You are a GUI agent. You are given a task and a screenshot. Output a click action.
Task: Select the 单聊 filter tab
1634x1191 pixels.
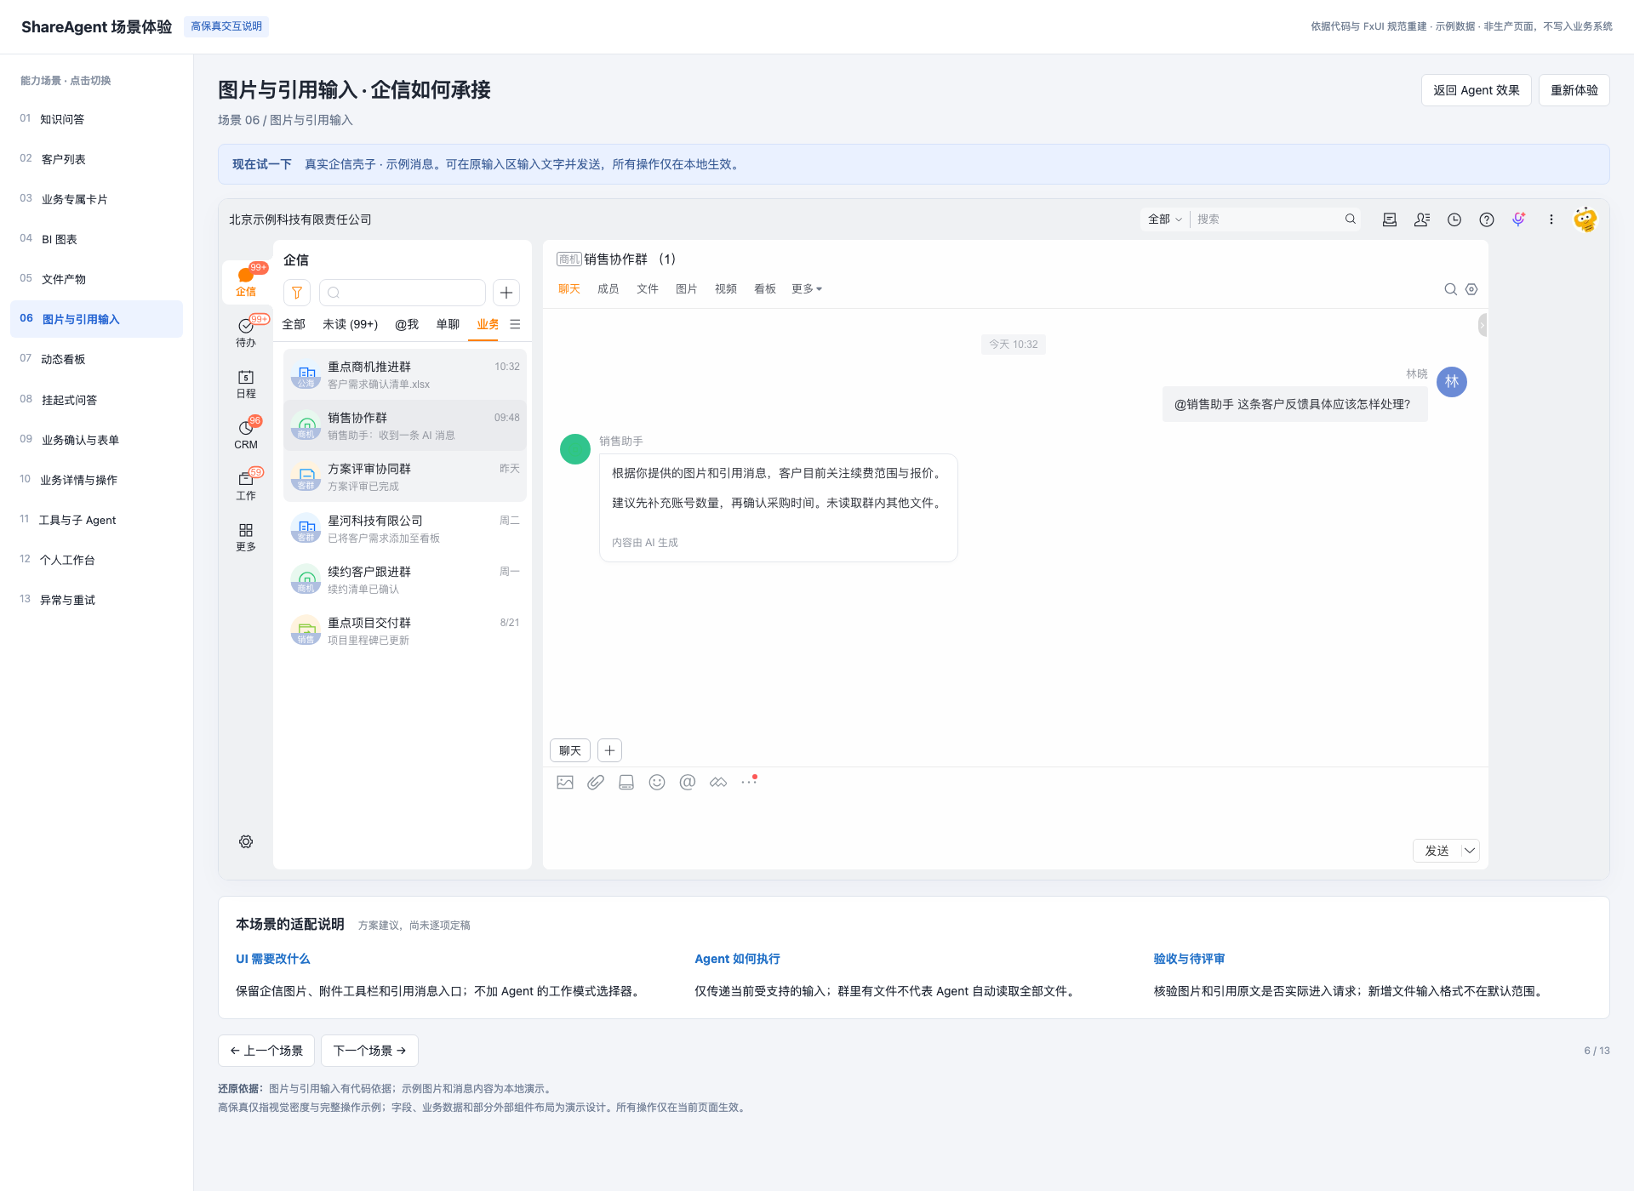448,324
